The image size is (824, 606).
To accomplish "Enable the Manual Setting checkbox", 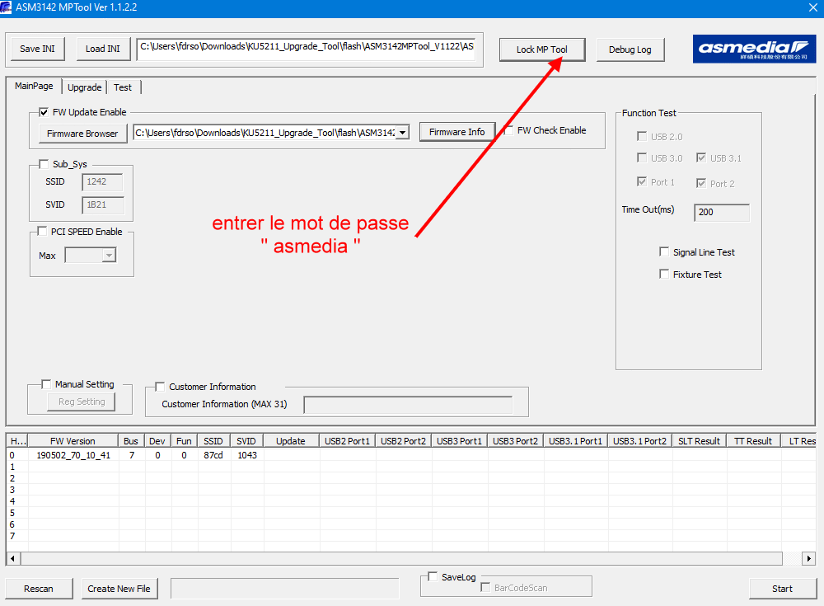I will (x=46, y=384).
